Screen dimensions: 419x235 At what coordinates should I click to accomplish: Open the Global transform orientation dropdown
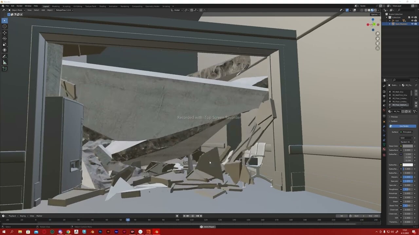click(x=176, y=10)
